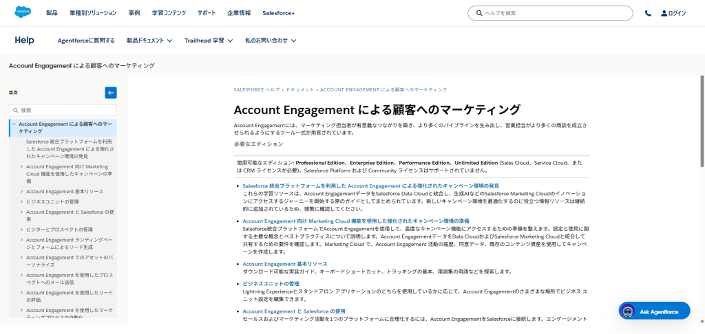The image size is (705, 334).
Task: Collapse the table of contents with arrow button
Action: (x=111, y=93)
